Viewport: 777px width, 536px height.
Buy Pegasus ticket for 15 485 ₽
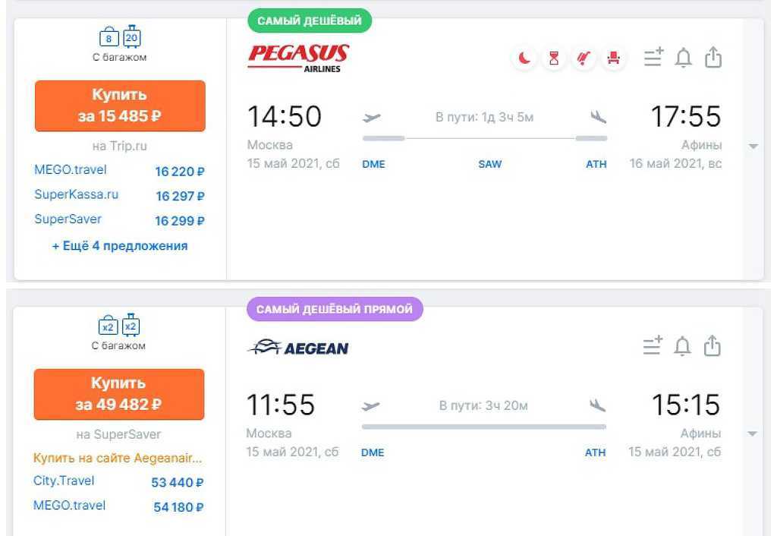coord(120,106)
